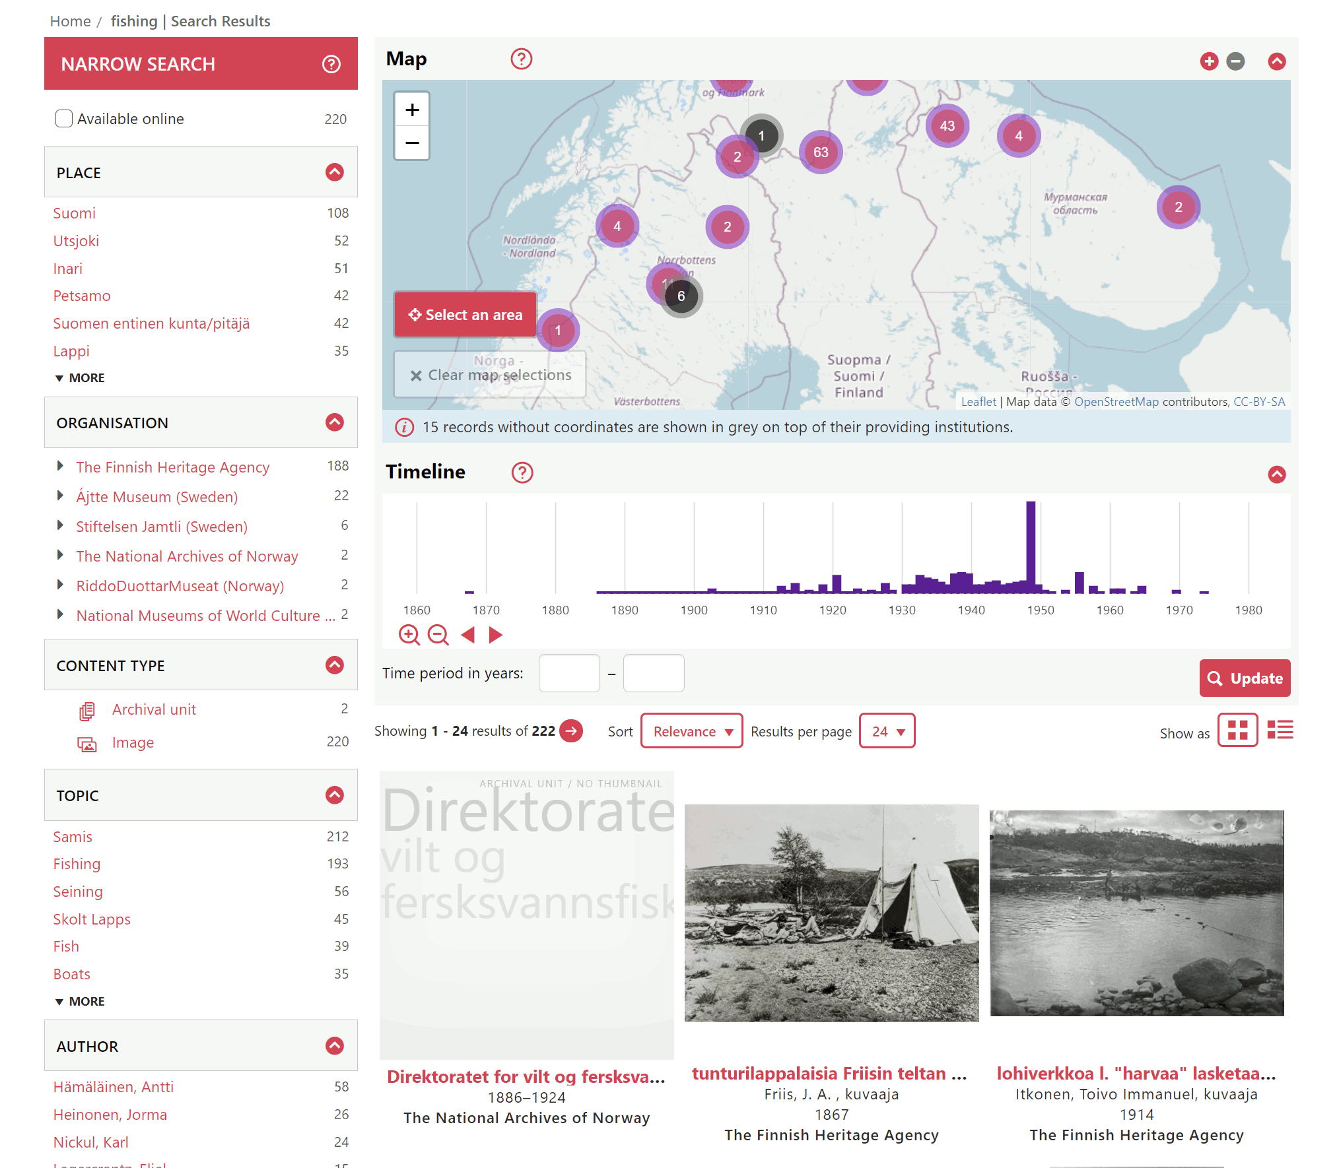The height and width of the screenshot is (1168, 1339).
Task: Enable the Available online checkbox
Action: 64,119
